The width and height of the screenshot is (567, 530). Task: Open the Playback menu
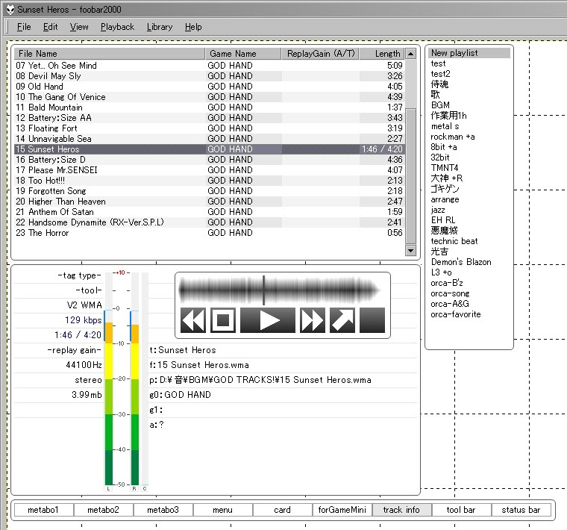[x=117, y=27]
